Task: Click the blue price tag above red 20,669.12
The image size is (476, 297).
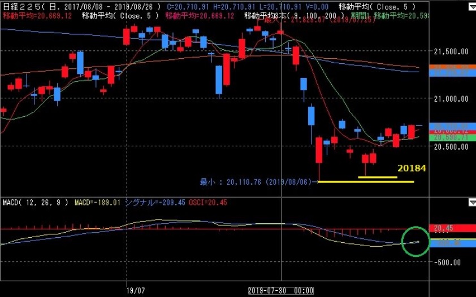Action: (452, 126)
